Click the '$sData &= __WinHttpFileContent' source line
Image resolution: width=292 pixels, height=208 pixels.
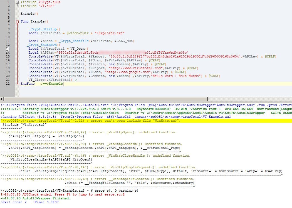click(129, 183)
